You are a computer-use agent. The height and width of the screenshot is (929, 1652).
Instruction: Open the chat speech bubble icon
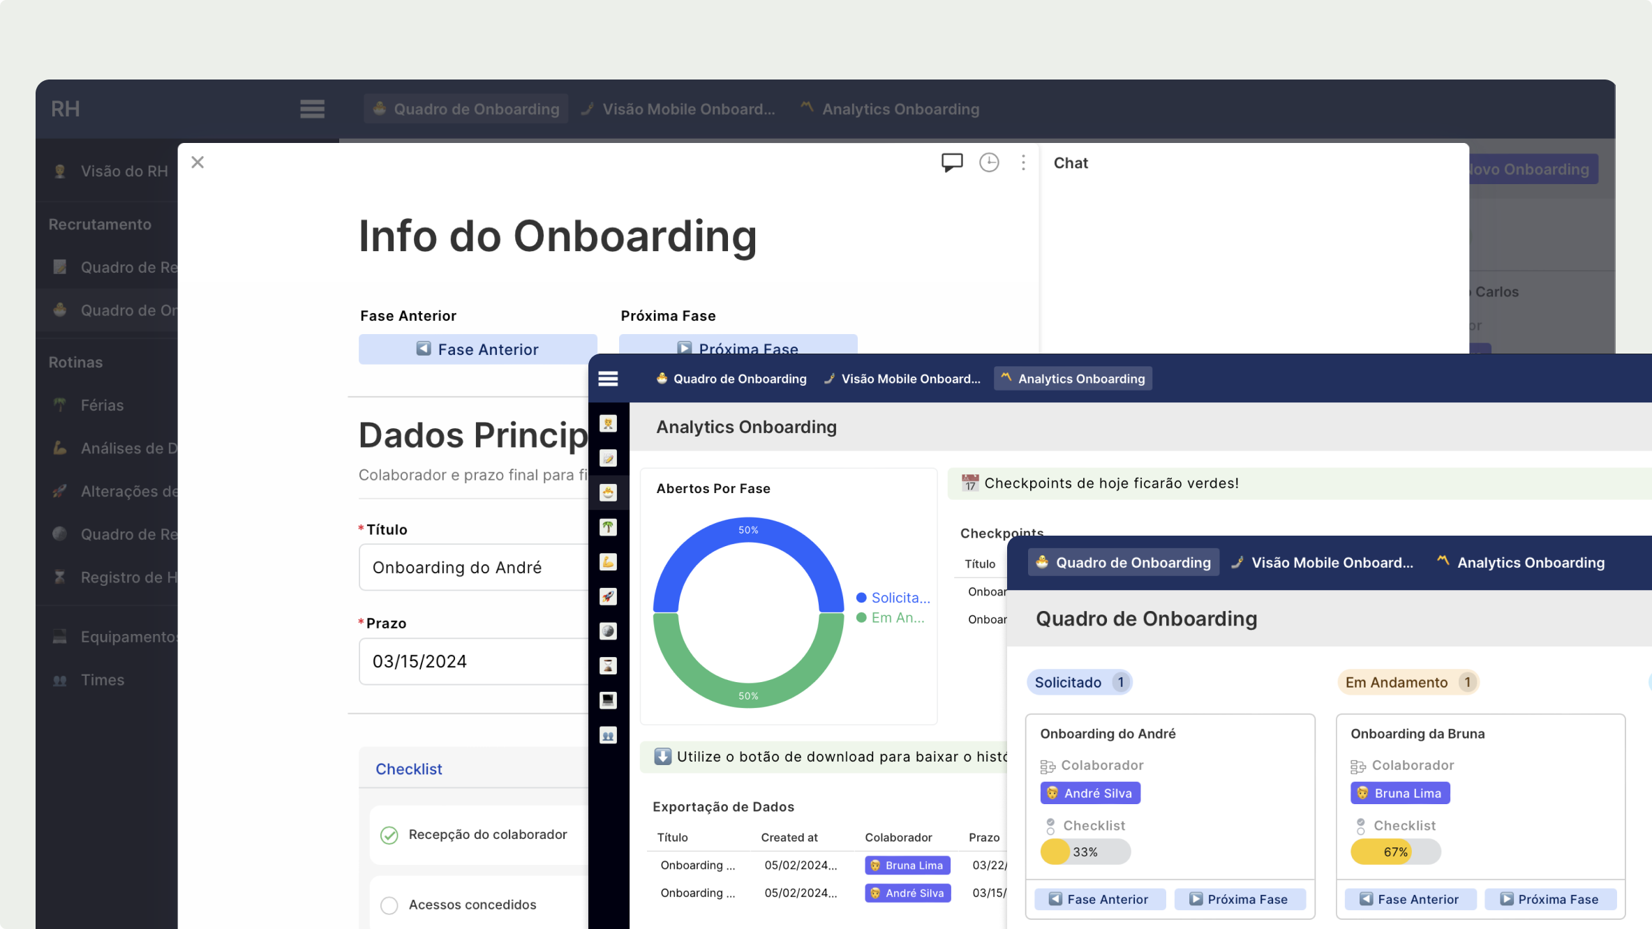tap(951, 163)
